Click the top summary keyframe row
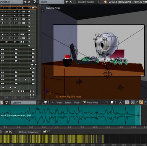The image size is (147, 146). 18,8
